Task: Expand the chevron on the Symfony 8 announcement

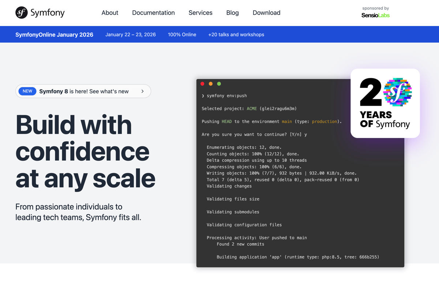Action: [143, 91]
